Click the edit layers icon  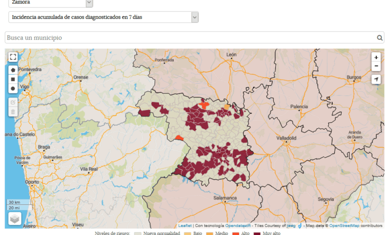[x=13, y=102]
